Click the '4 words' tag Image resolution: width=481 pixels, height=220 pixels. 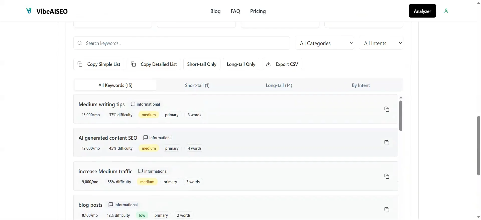click(x=194, y=148)
